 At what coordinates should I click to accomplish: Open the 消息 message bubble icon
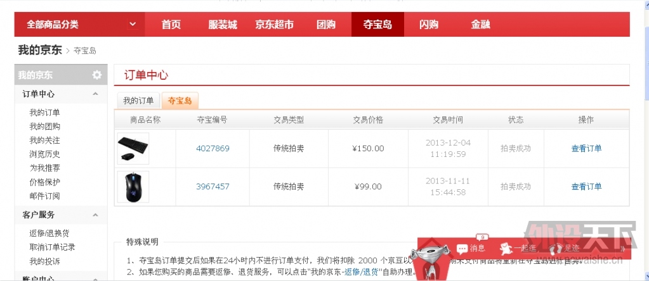[x=461, y=249]
